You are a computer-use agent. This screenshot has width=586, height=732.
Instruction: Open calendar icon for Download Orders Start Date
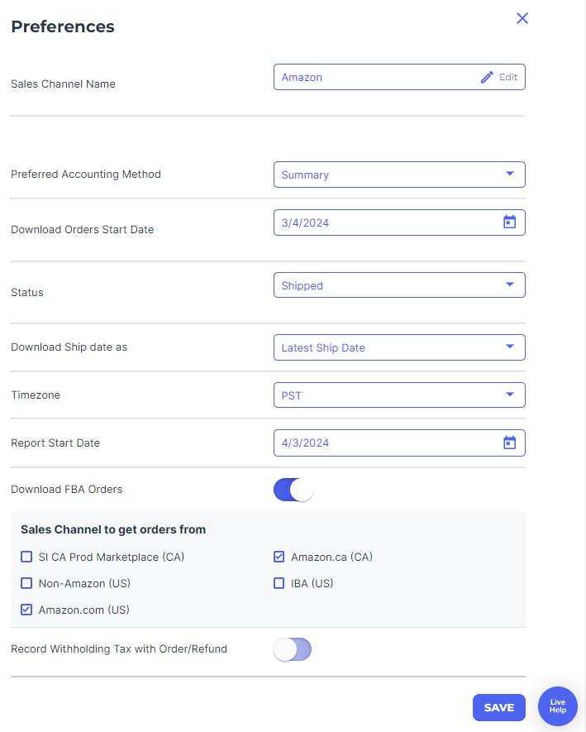[509, 222]
